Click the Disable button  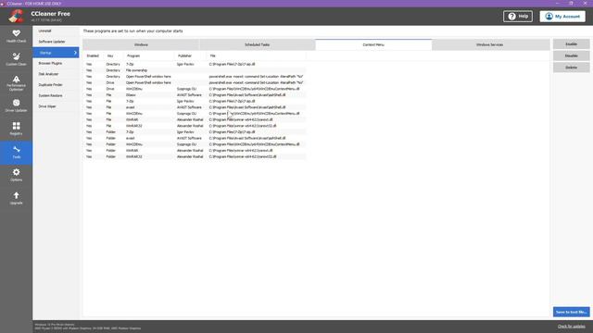pyautogui.click(x=571, y=55)
